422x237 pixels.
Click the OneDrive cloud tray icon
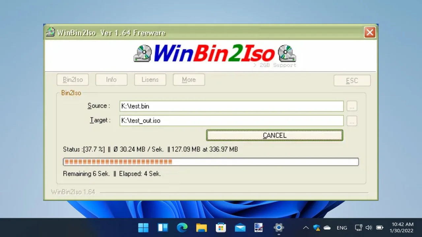pyautogui.click(x=327, y=227)
